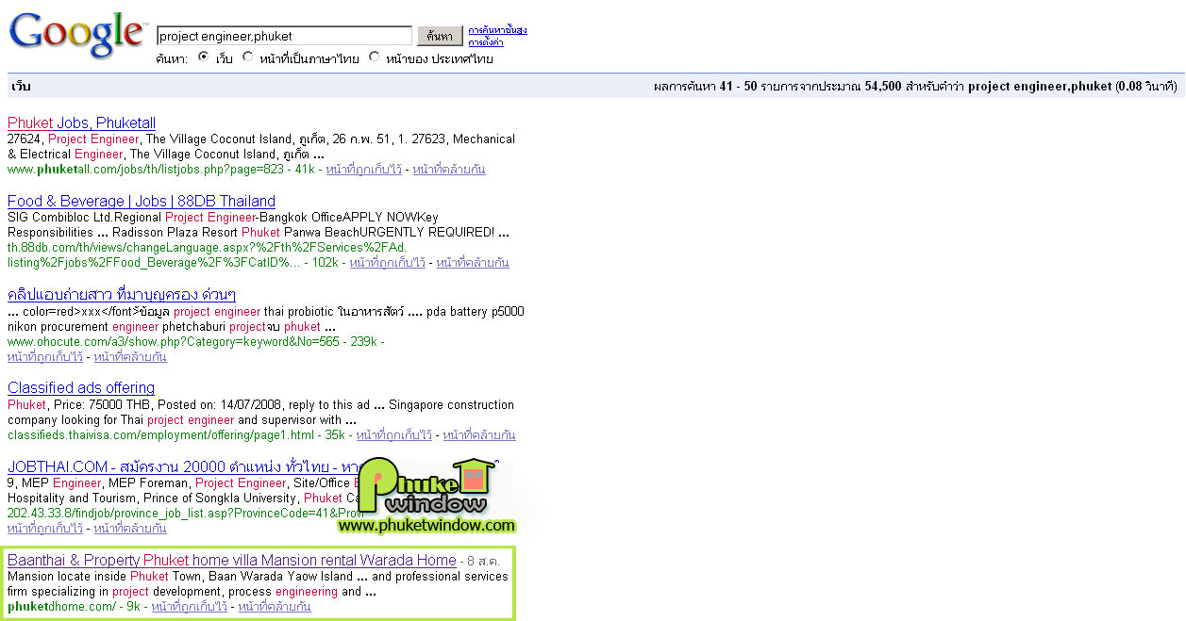Click classifieds.thaivisa.com URL text

point(161,435)
